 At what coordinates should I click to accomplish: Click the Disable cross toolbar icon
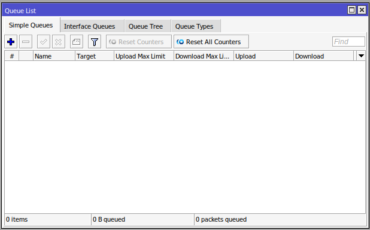[x=59, y=42]
